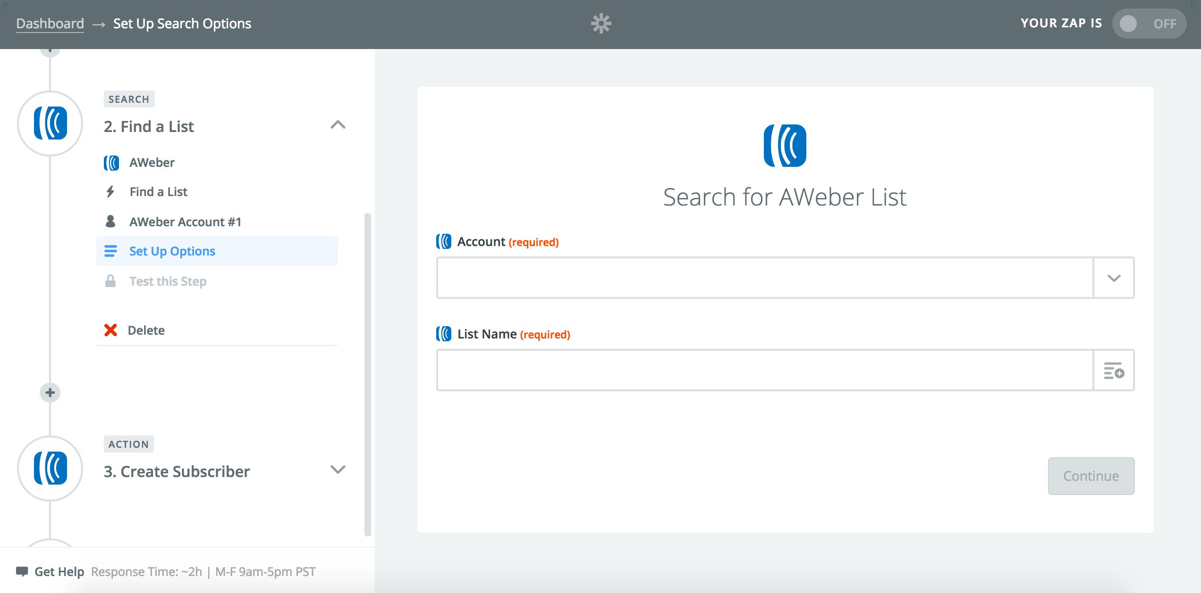
Task: Collapse the Find a List step
Action: pos(338,125)
